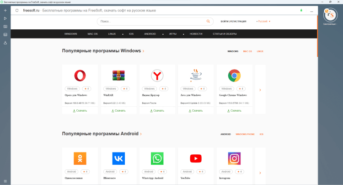Click the WinRAR books icon
Screen dimensions: 343x185
118,76
